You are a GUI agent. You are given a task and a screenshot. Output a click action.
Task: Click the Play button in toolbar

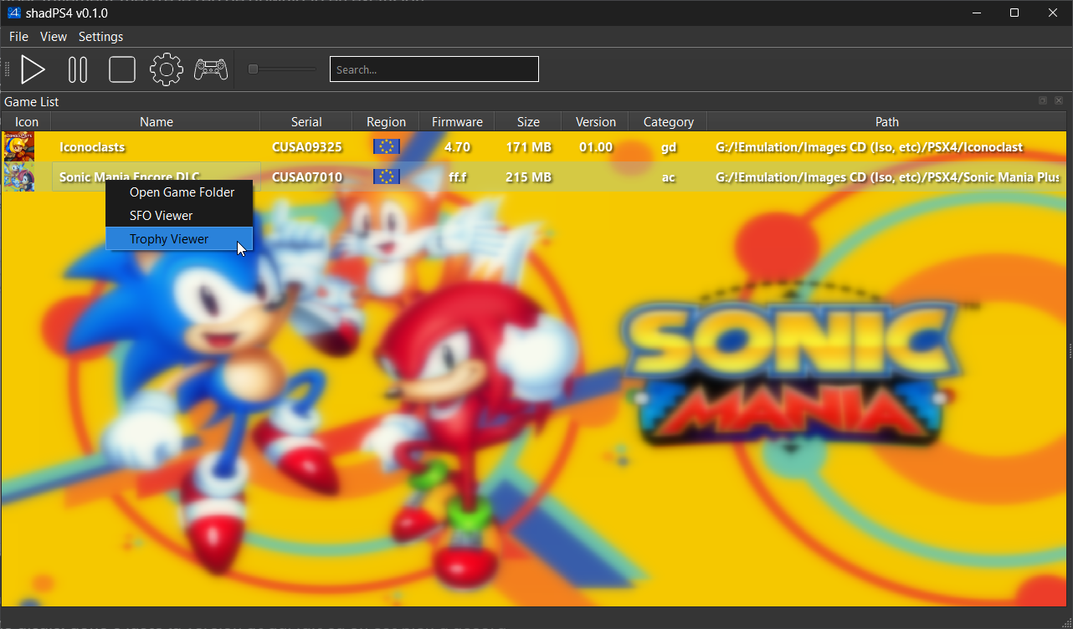pyautogui.click(x=33, y=69)
